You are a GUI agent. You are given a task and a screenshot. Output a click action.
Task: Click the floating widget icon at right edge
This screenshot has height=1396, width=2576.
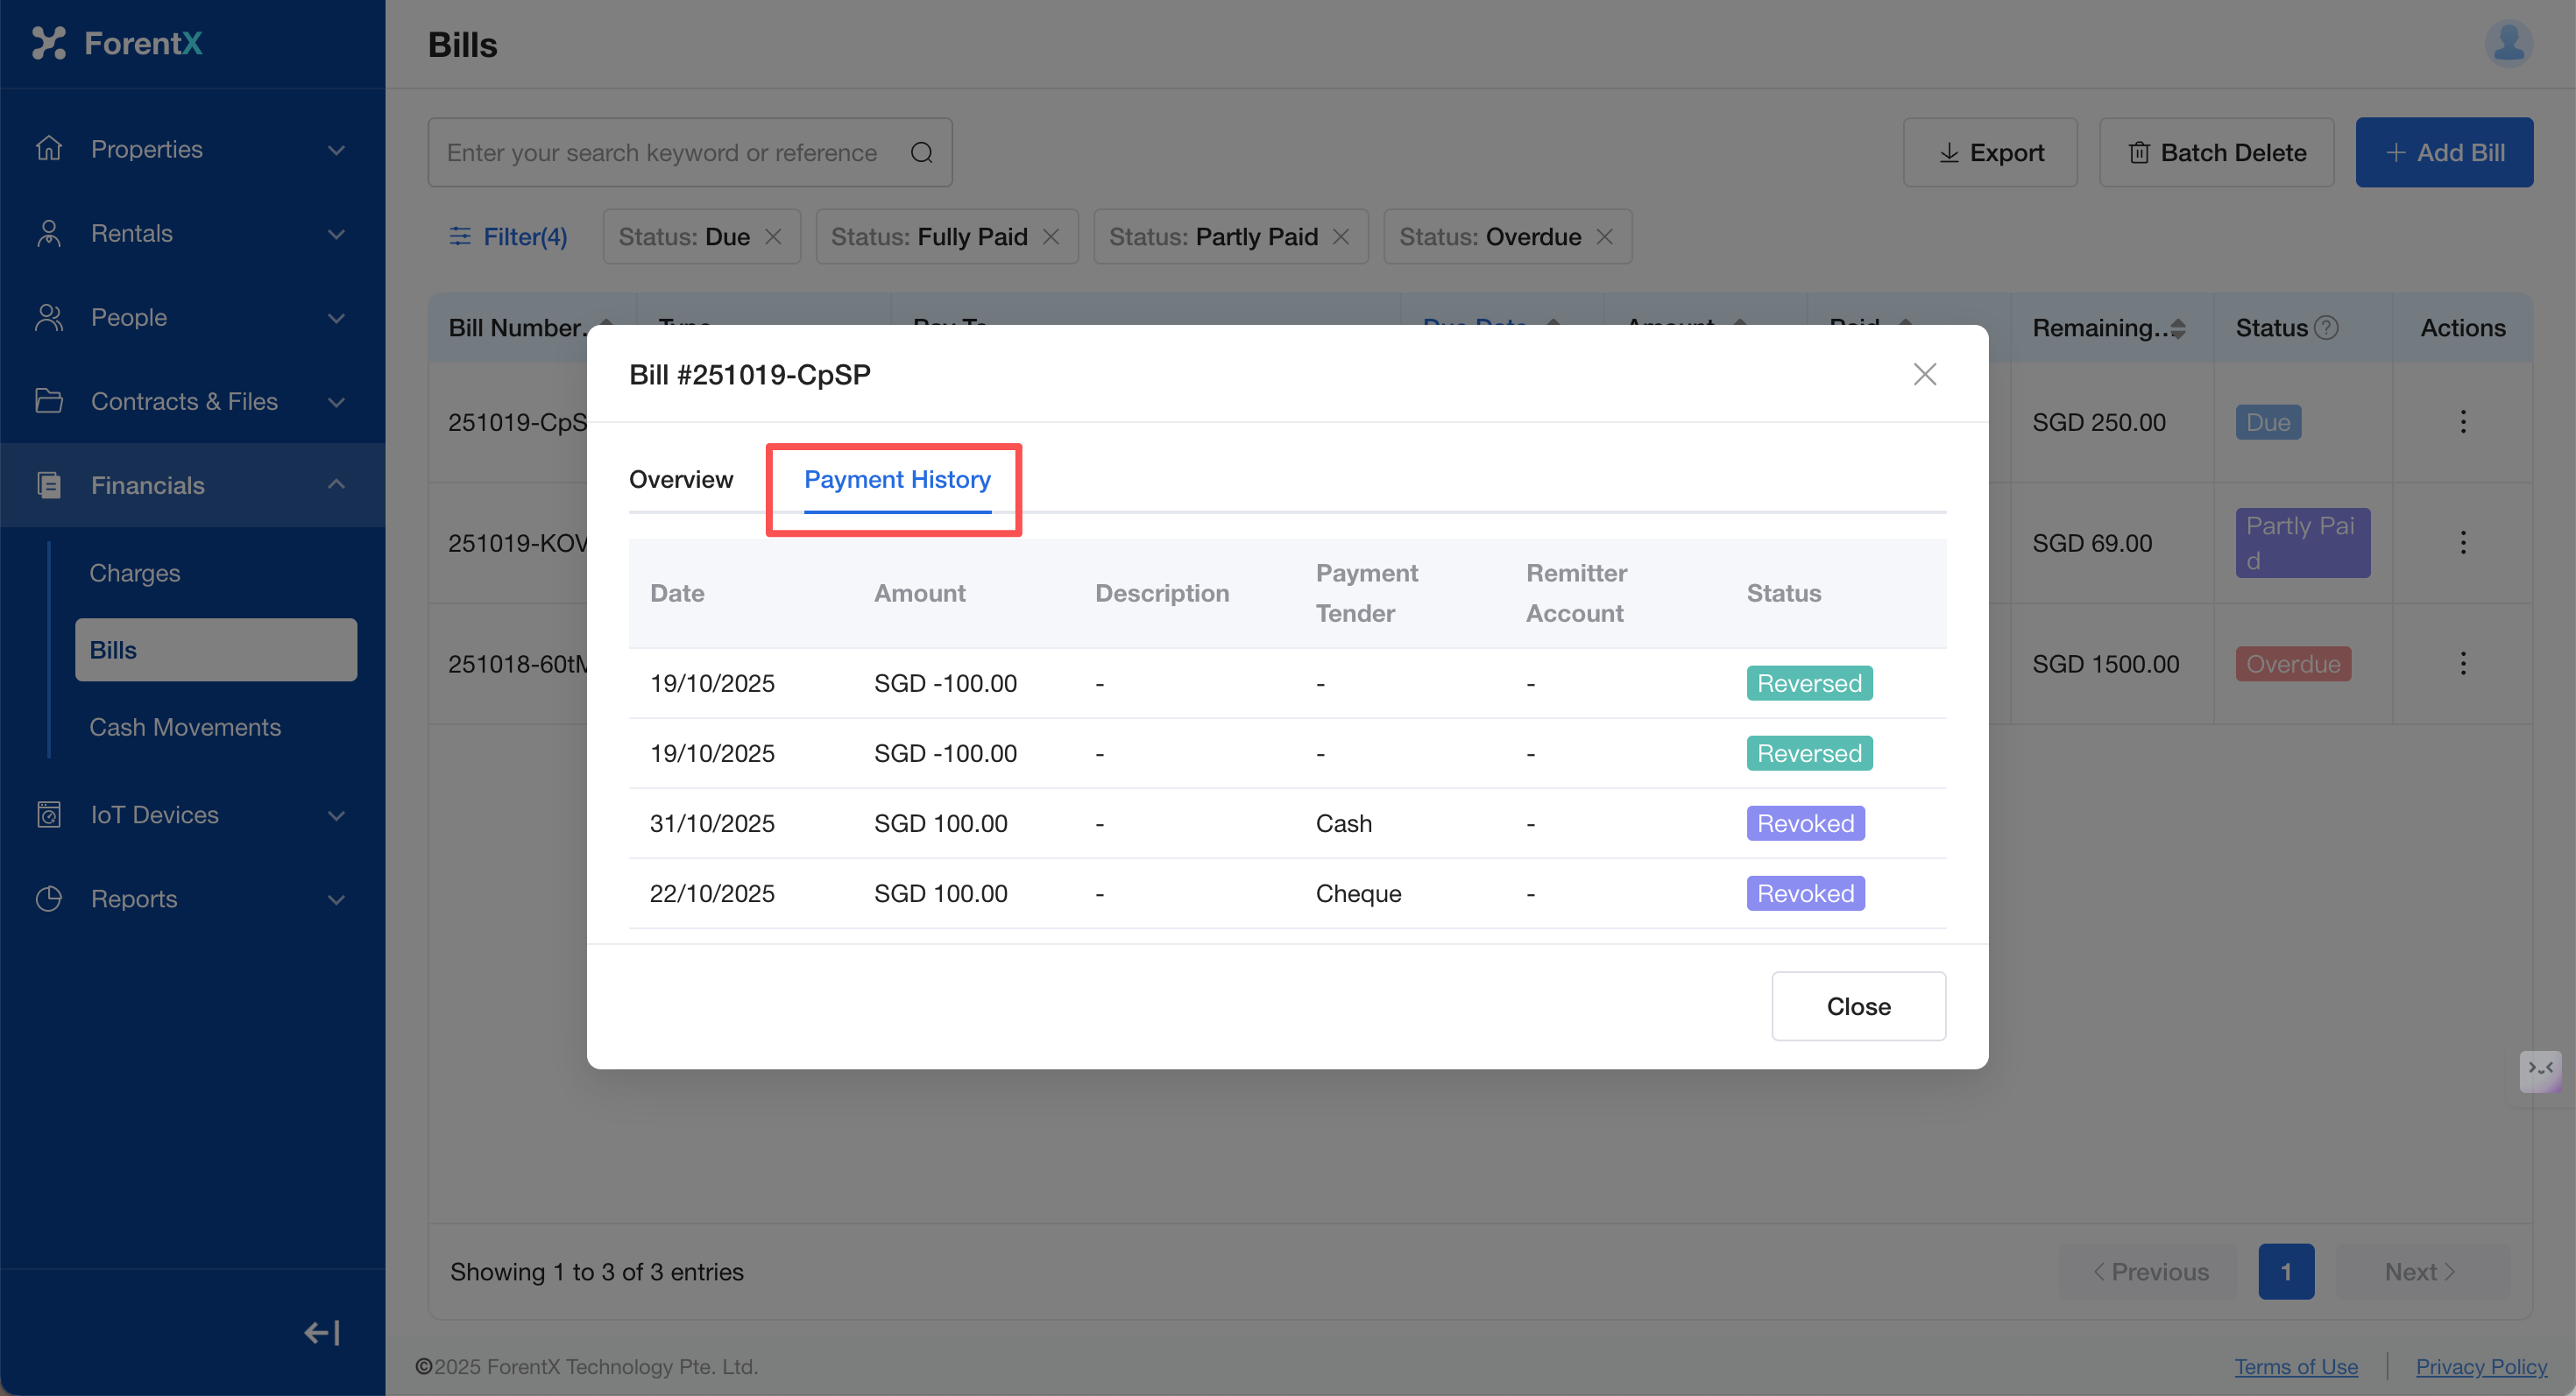point(2540,1070)
